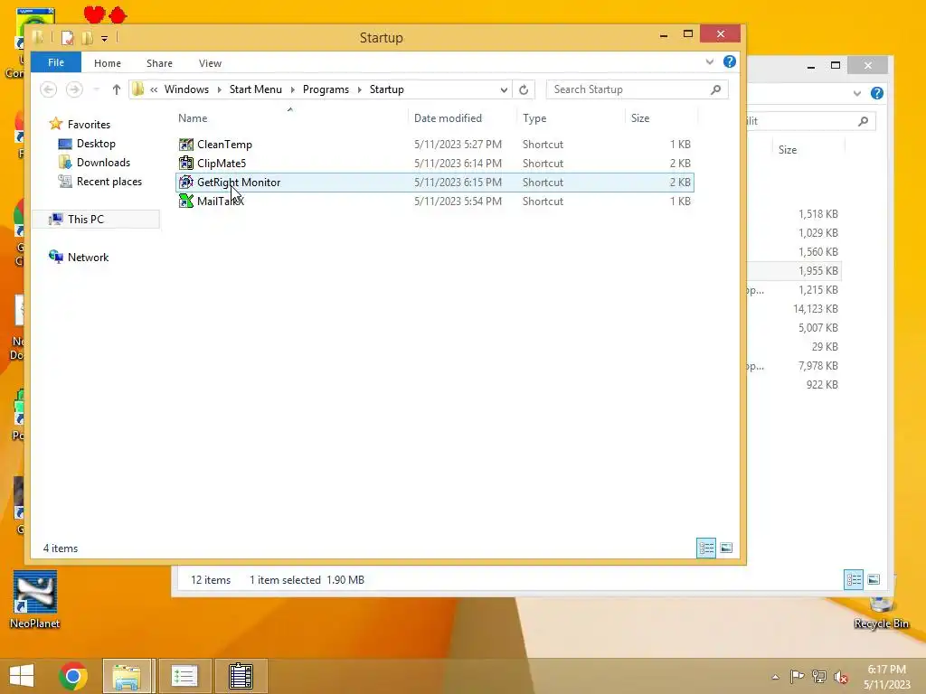Click the 14,123 KB size in background window
The width and height of the screenshot is (926, 694).
point(815,309)
